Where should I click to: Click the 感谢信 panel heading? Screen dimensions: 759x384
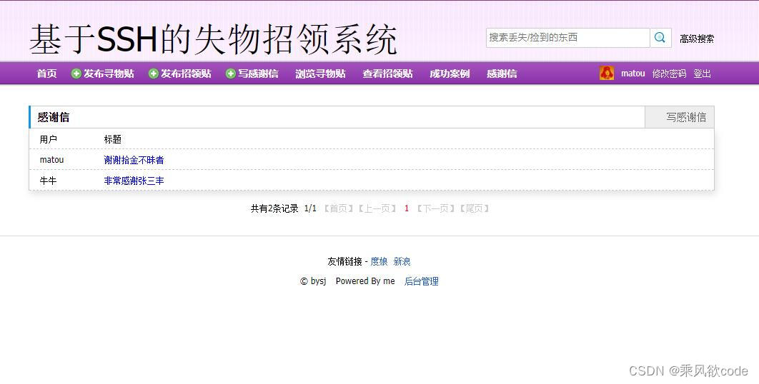pyautogui.click(x=54, y=117)
